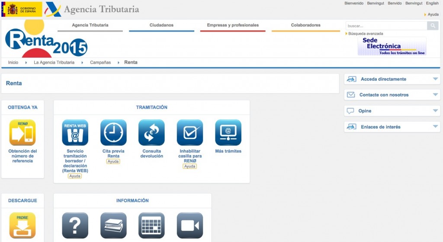
Task: Go to Inicio in the breadcrumb
Action: (13, 62)
